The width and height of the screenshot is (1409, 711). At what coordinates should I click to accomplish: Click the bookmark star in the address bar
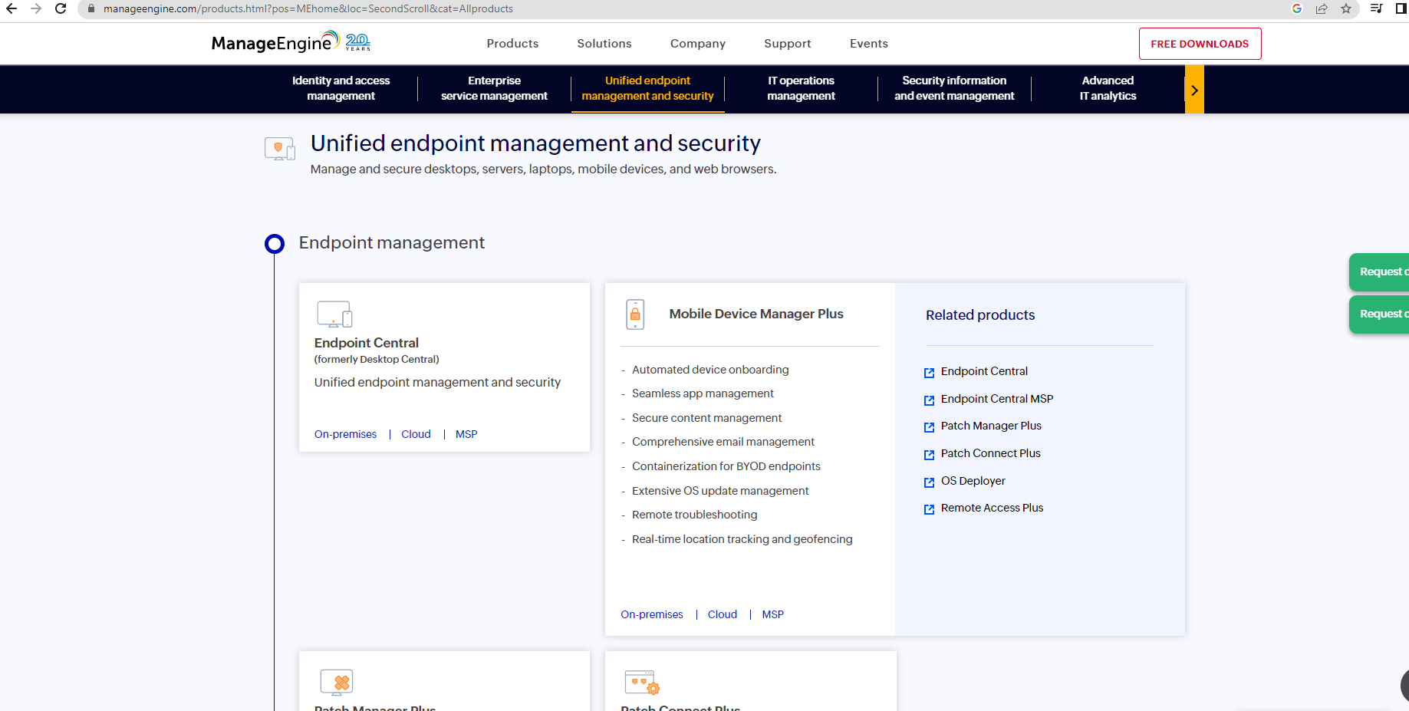click(x=1345, y=8)
